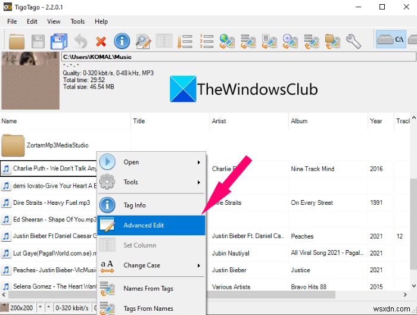
Task: Click the vertical scrollbar up arrow
Action: coord(413,117)
